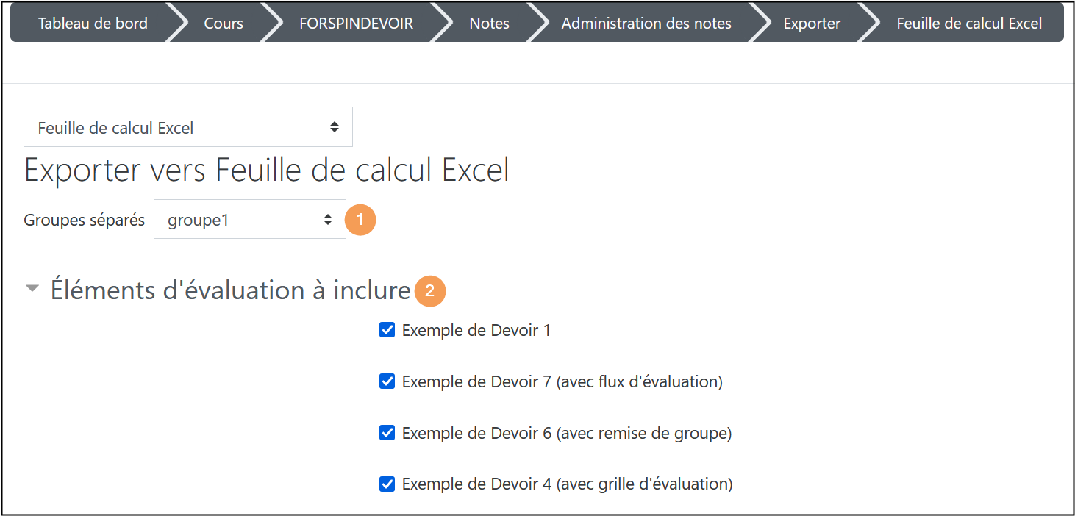Uncheck Exemple de Devoir 1 checkbox
This screenshot has height=516, width=1075.
387,330
